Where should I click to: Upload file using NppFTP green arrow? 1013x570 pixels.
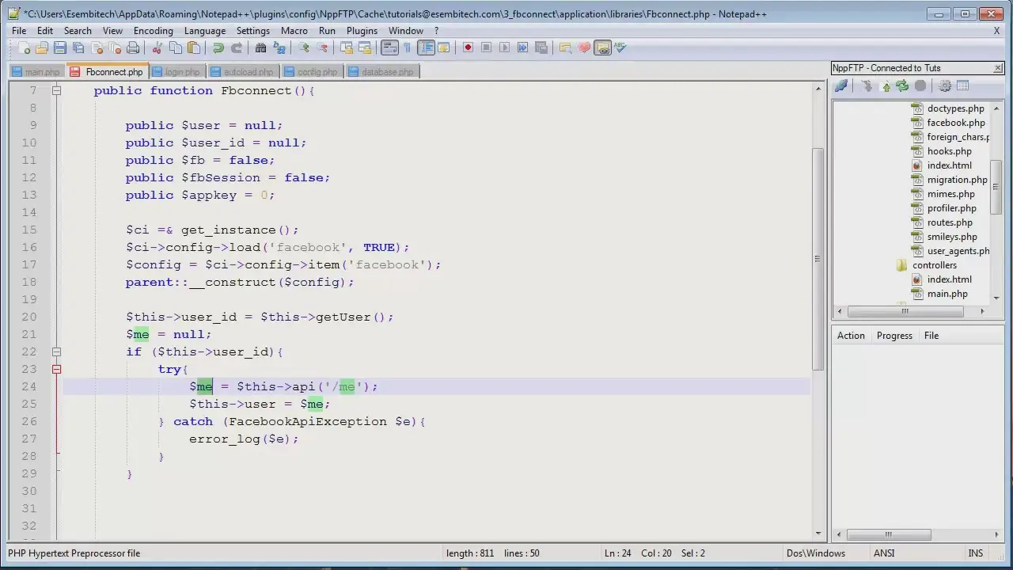tap(886, 86)
